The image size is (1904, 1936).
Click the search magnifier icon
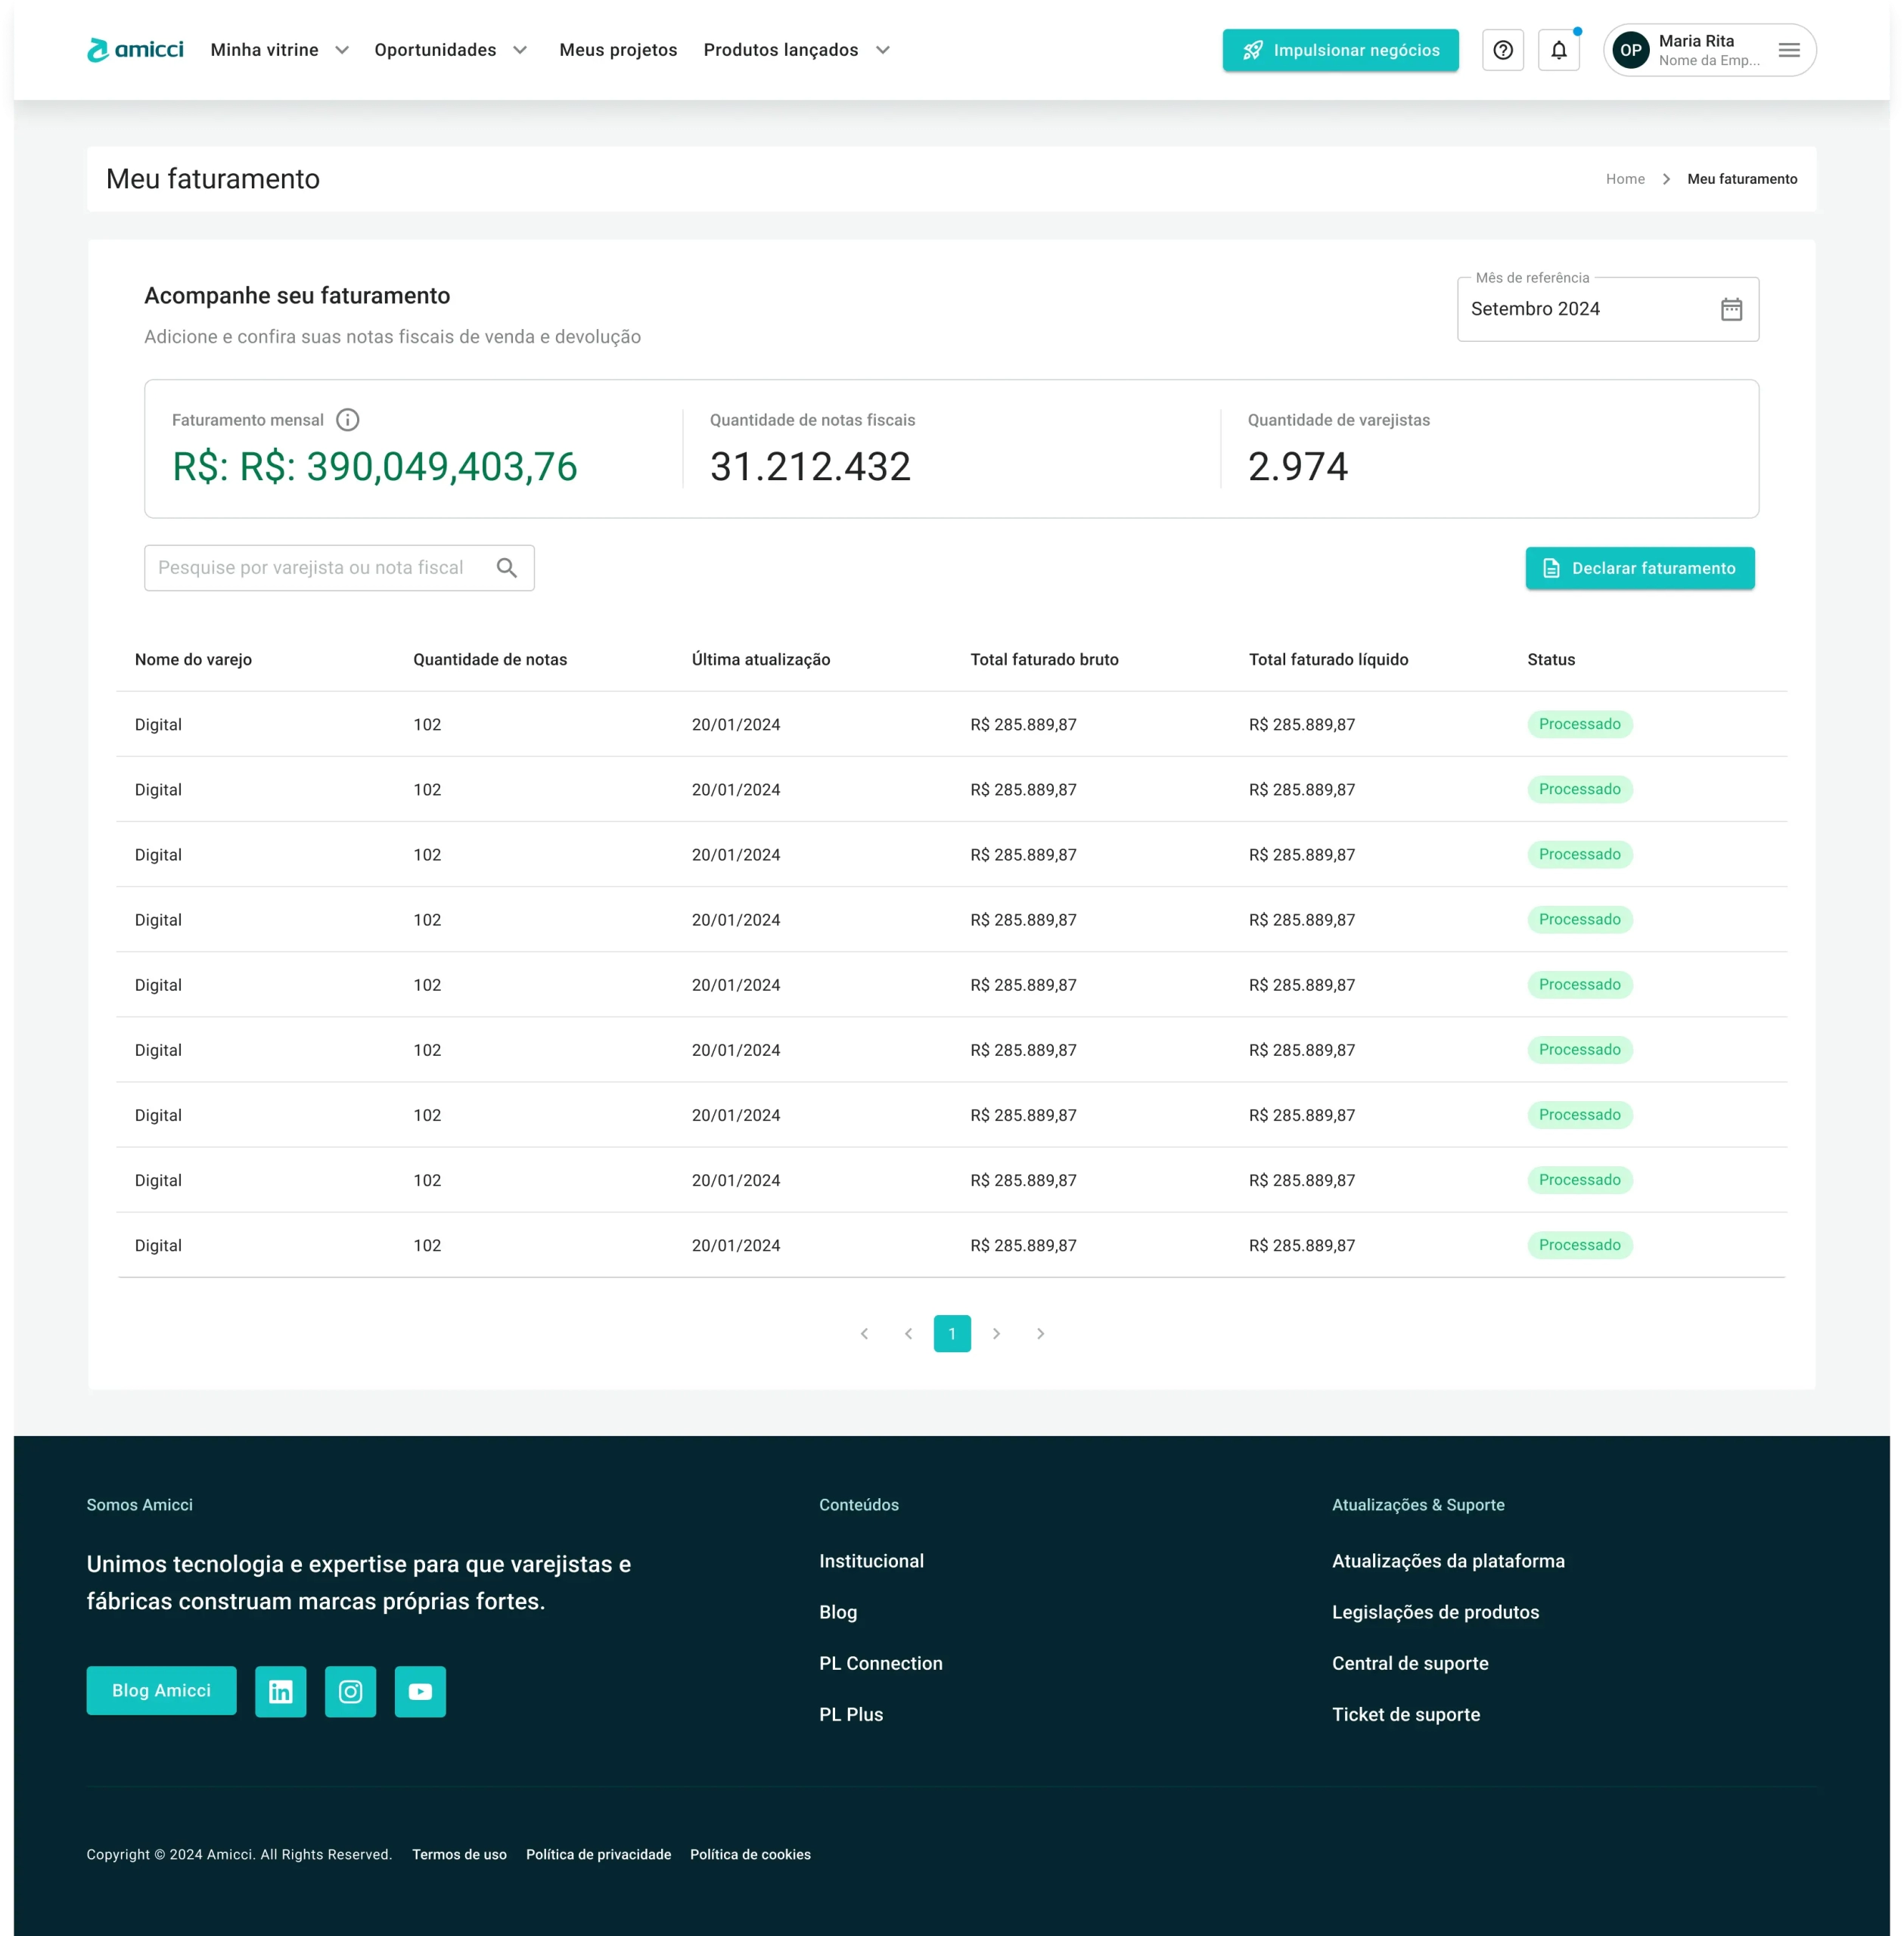507,568
